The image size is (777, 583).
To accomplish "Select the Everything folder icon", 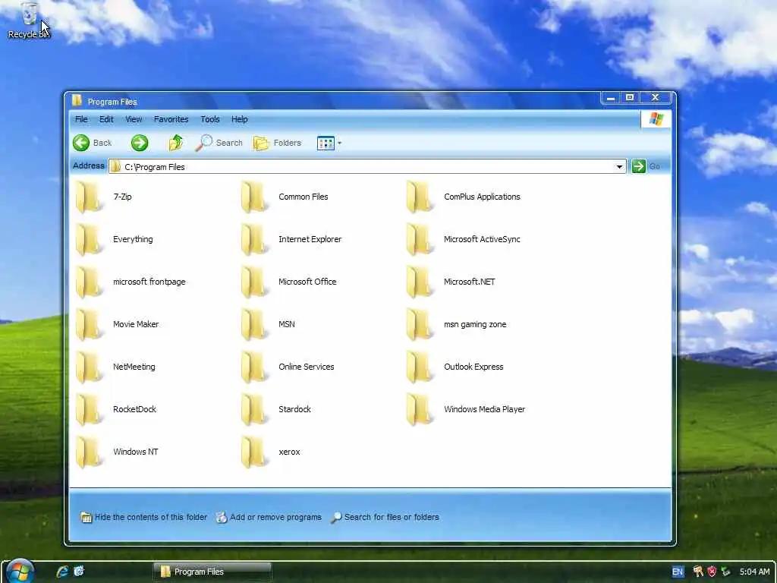I will (90, 239).
